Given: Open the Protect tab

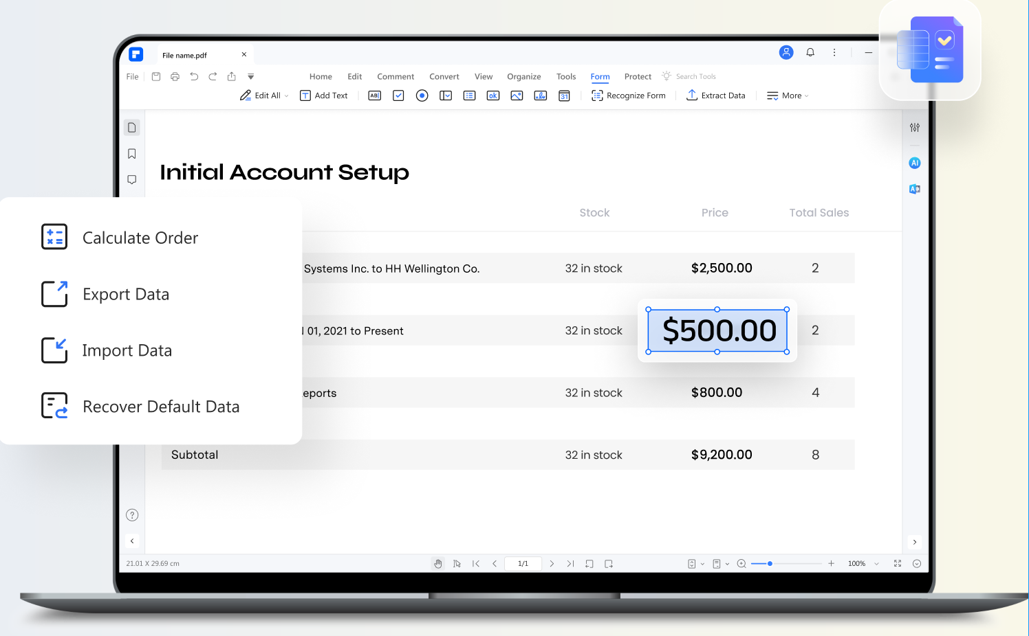Looking at the screenshot, I should [x=638, y=77].
